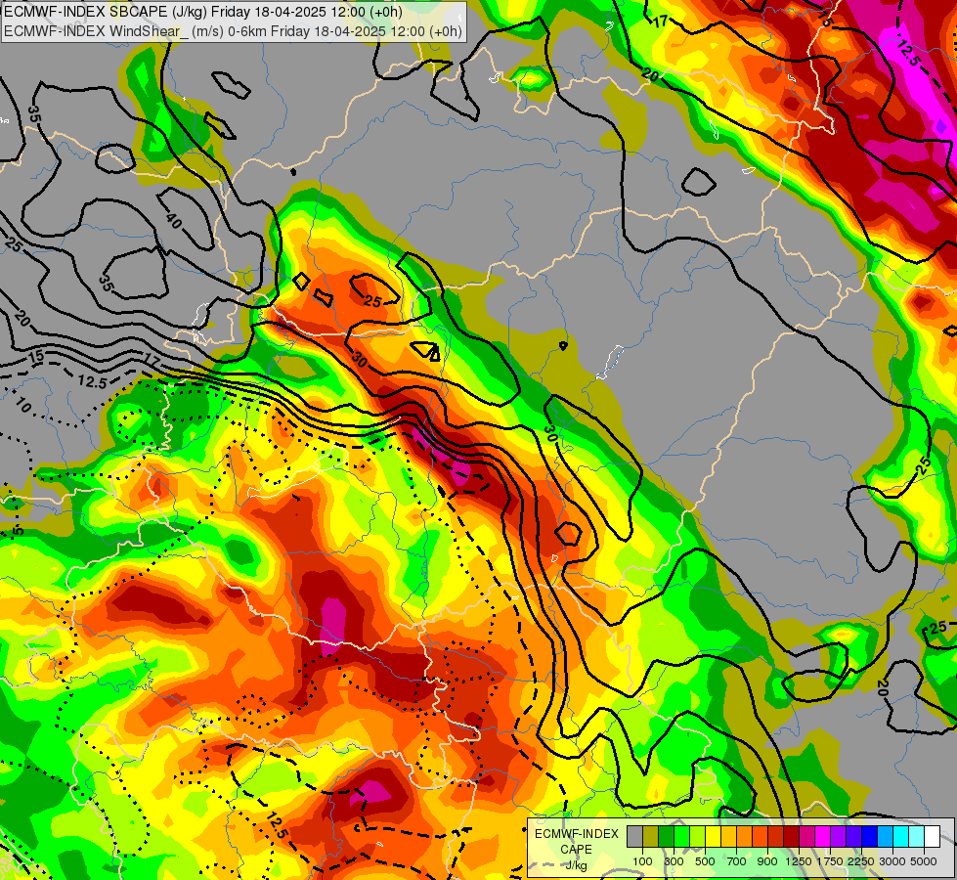Click the '500' legend scale label
The image size is (957, 880).
pos(705,861)
